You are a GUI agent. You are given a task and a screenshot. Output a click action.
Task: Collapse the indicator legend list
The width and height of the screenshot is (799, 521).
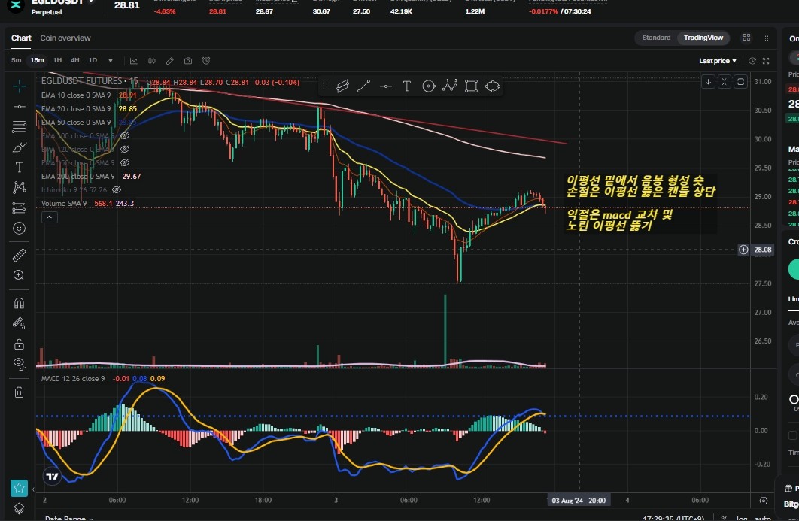[x=50, y=217]
